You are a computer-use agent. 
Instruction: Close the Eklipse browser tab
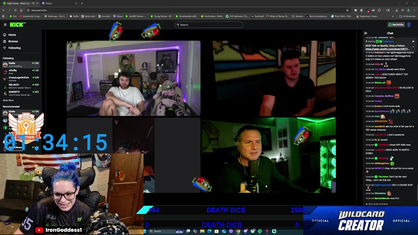(76, 3)
